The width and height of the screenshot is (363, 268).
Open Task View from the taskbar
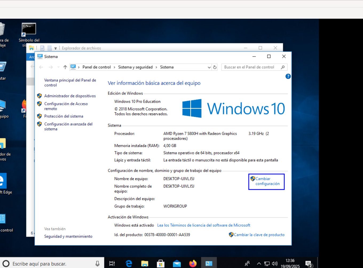112,263
